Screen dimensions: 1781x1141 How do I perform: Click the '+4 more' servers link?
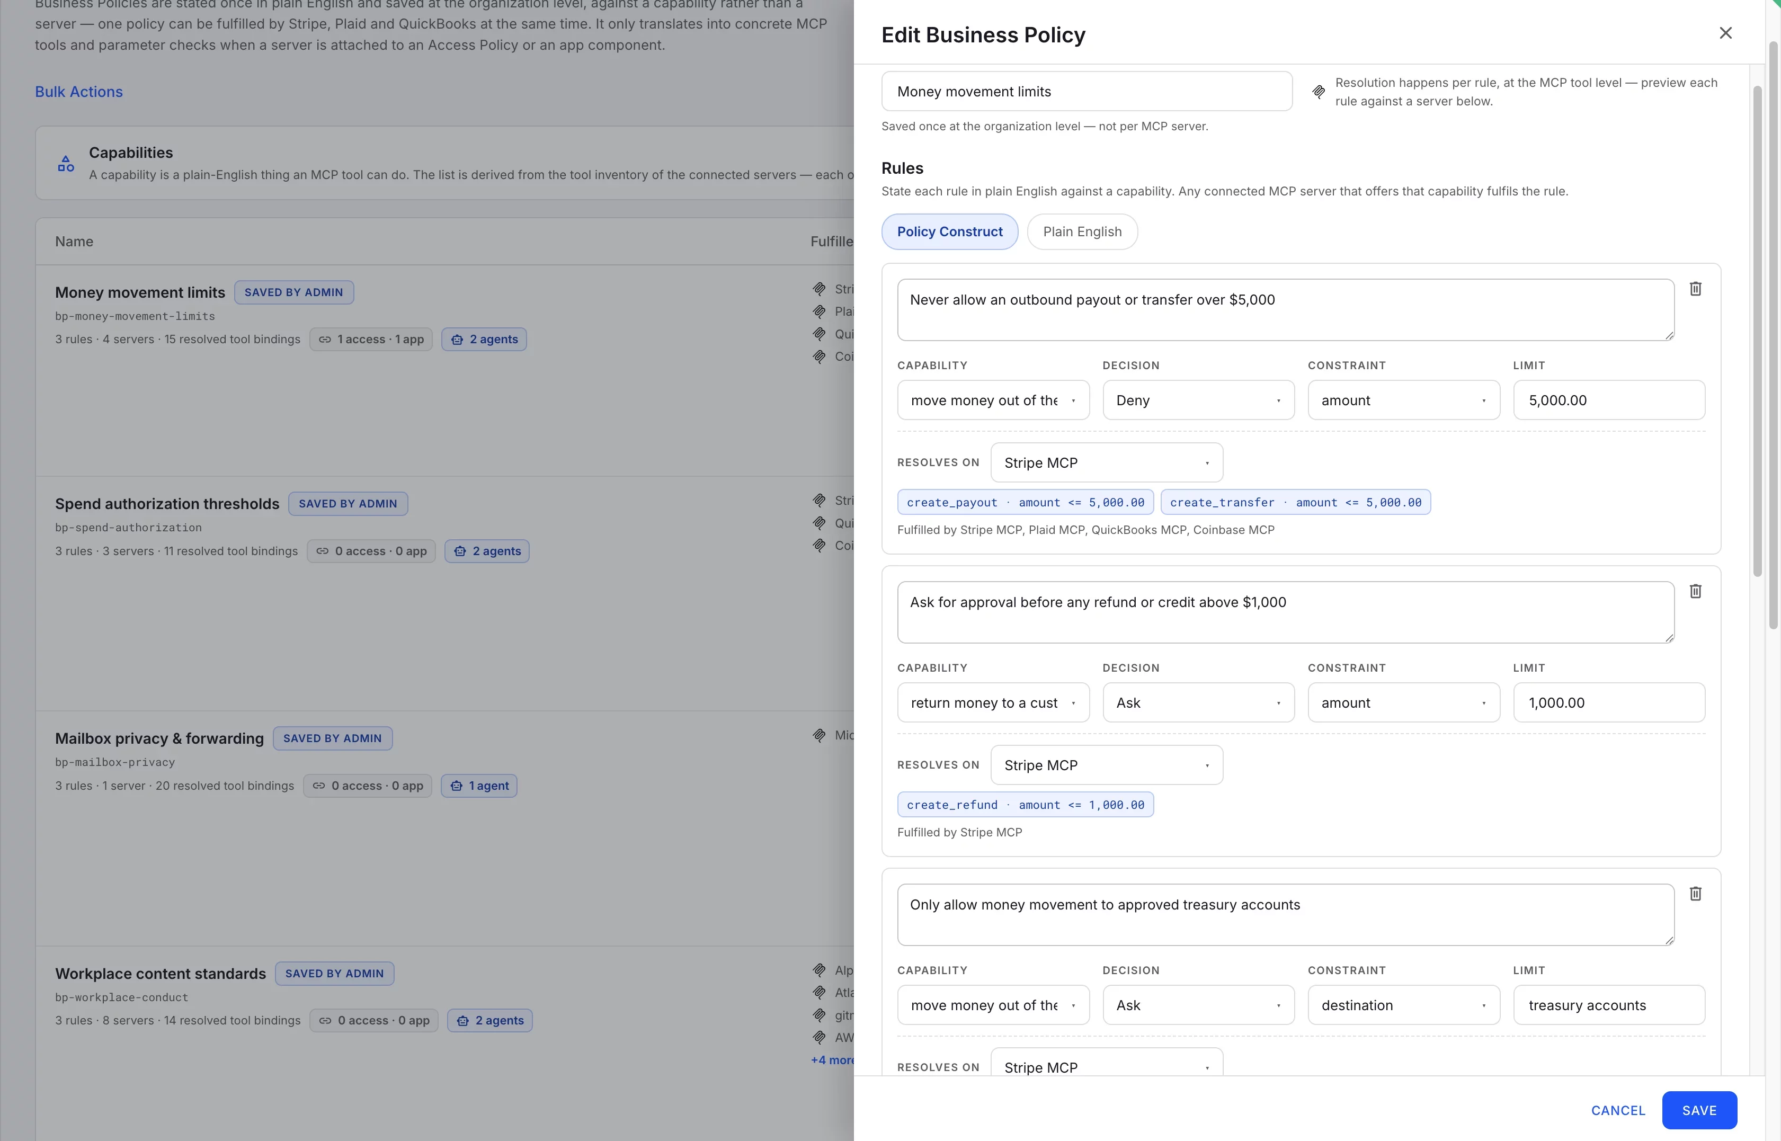(x=832, y=1060)
